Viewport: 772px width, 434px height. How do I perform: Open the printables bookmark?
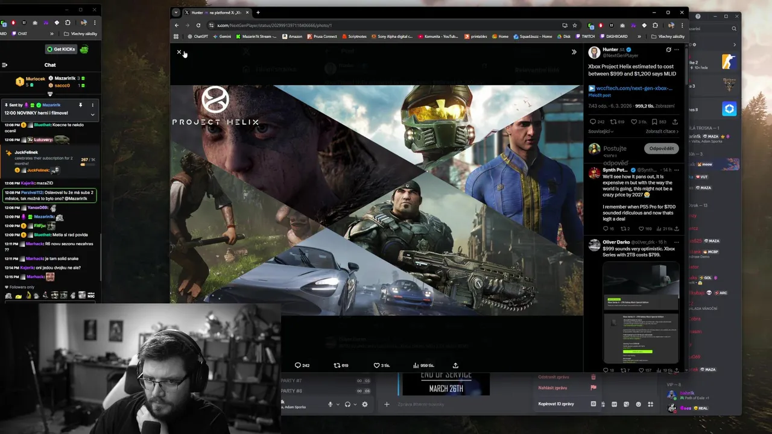475,36
